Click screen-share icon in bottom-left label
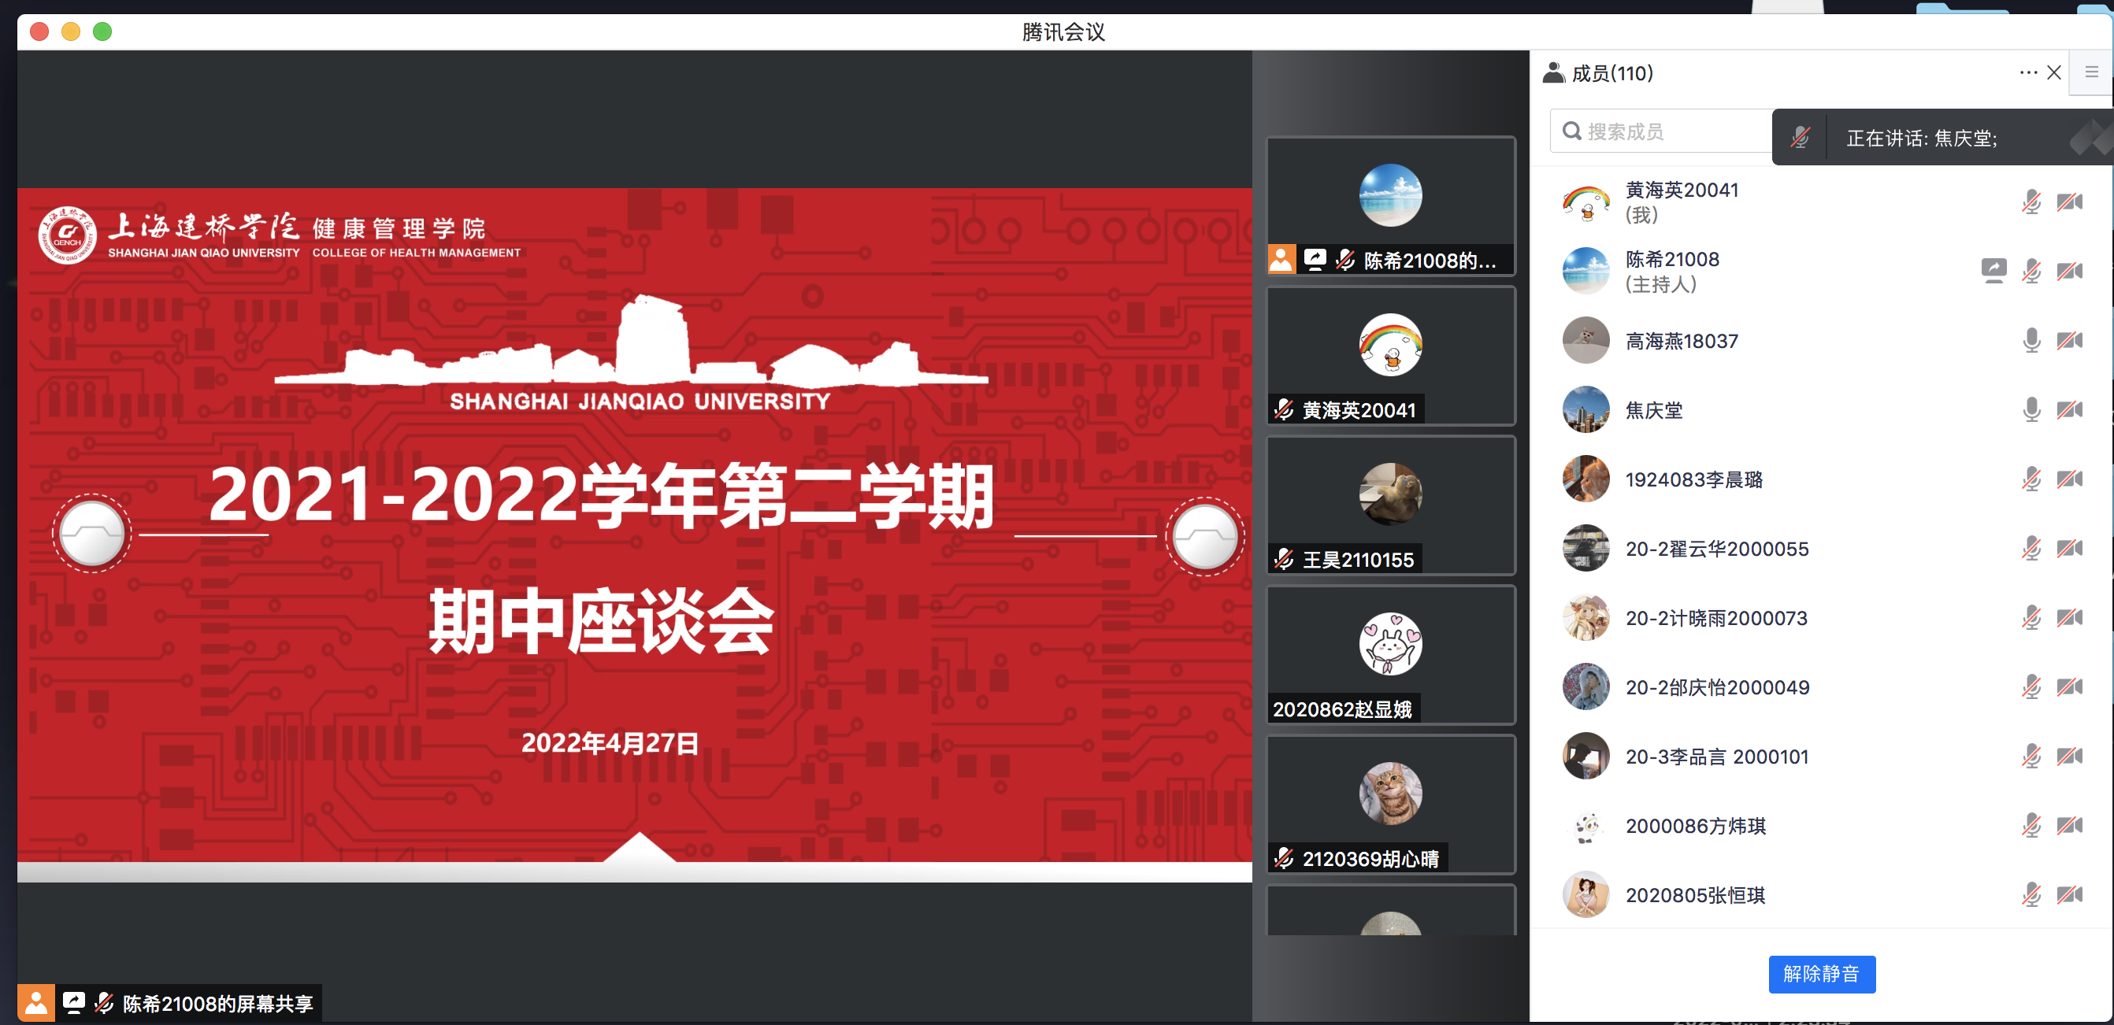 click(74, 1002)
